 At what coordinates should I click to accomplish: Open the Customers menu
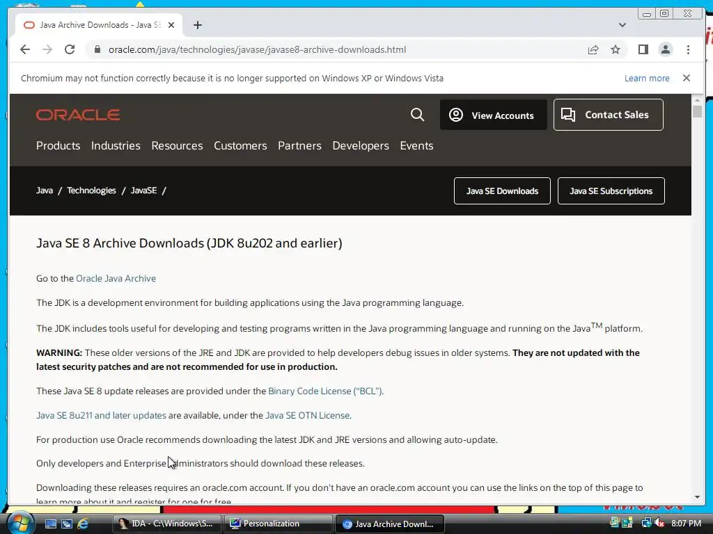pyautogui.click(x=240, y=146)
